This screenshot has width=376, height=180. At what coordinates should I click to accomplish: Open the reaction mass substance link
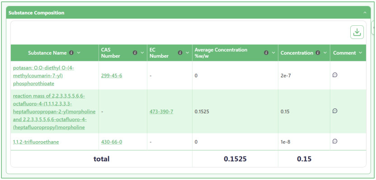point(54,111)
